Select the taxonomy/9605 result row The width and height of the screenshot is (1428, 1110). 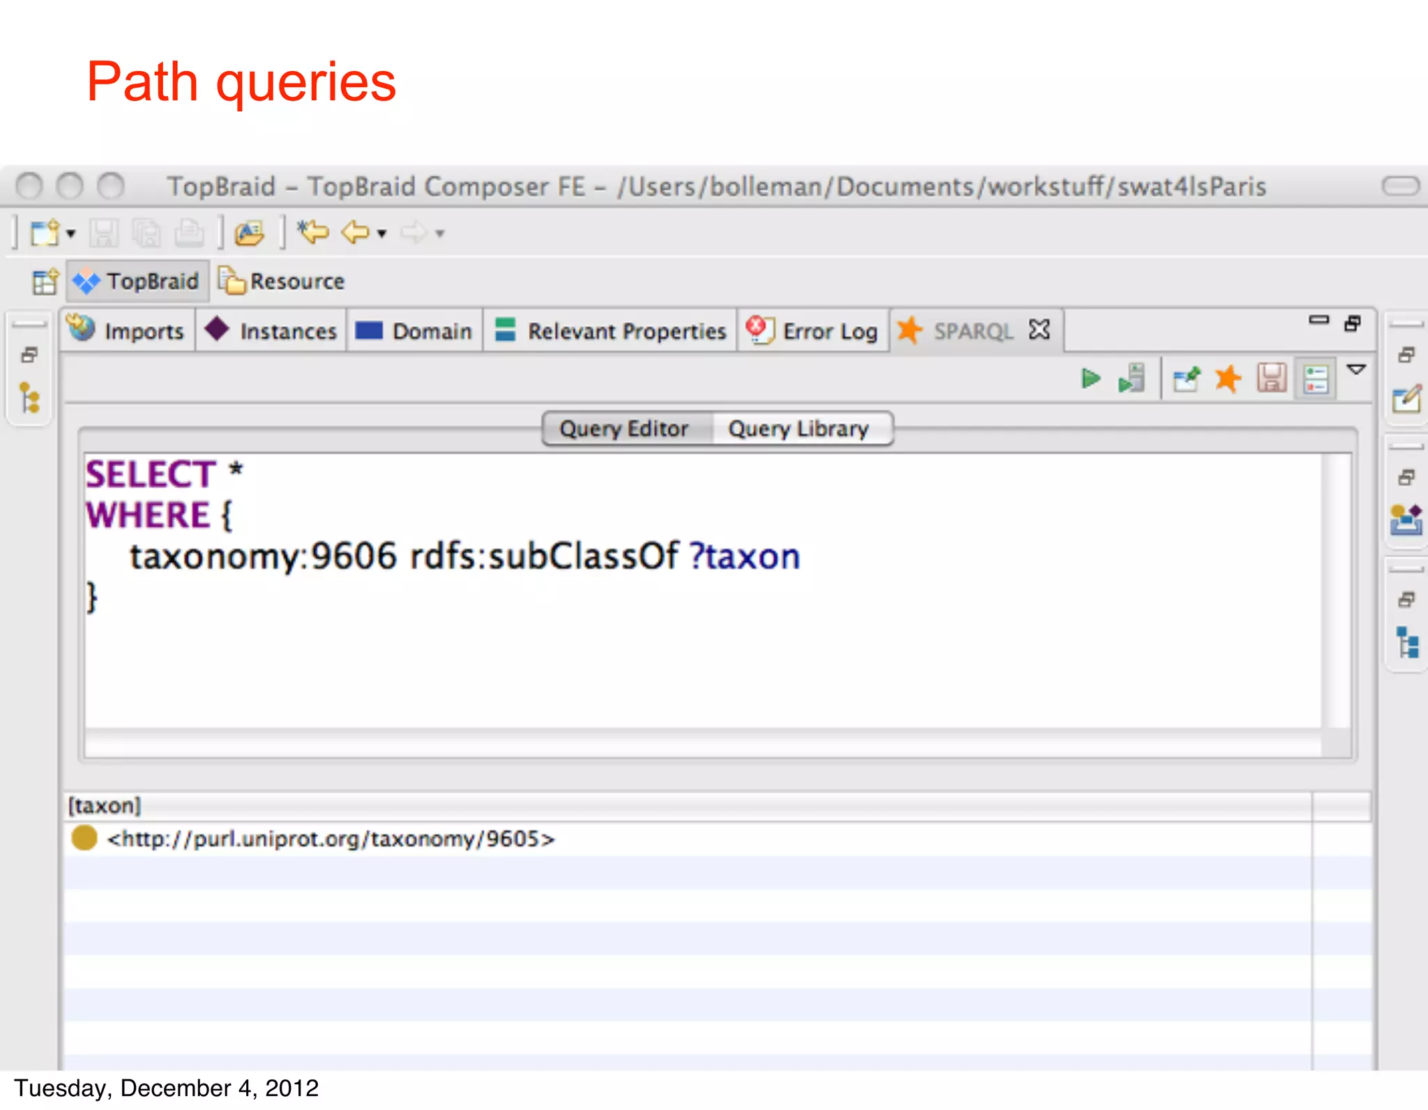331,839
